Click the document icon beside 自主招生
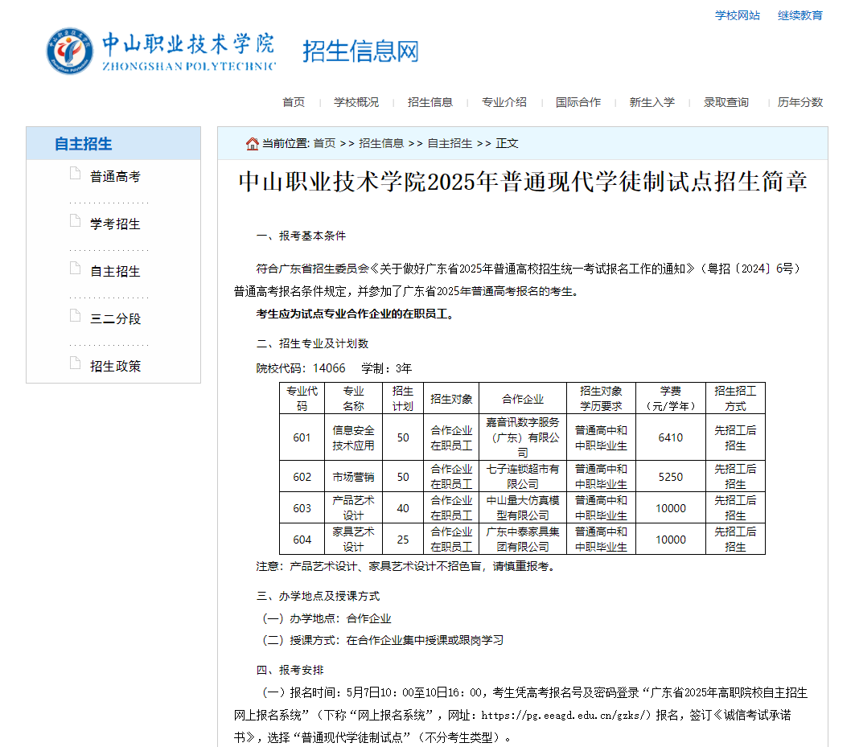855x747 pixels. click(x=75, y=271)
